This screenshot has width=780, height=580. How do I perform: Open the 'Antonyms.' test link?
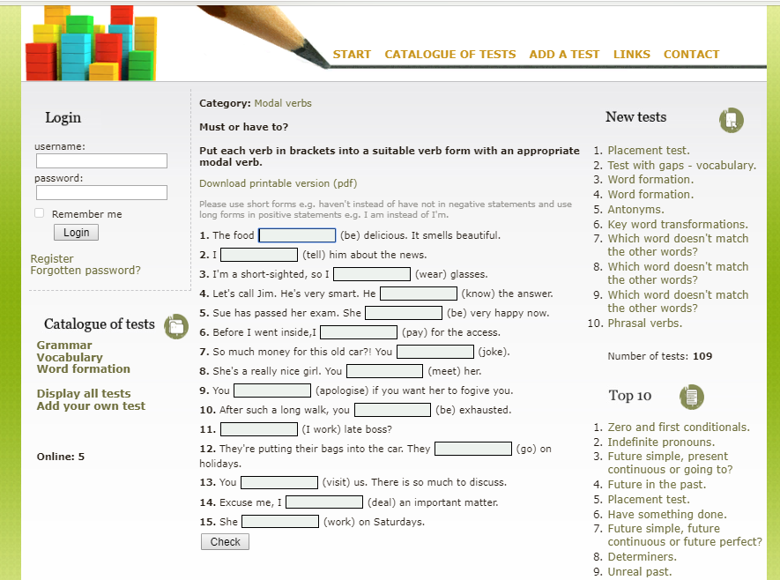(x=635, y=210)
